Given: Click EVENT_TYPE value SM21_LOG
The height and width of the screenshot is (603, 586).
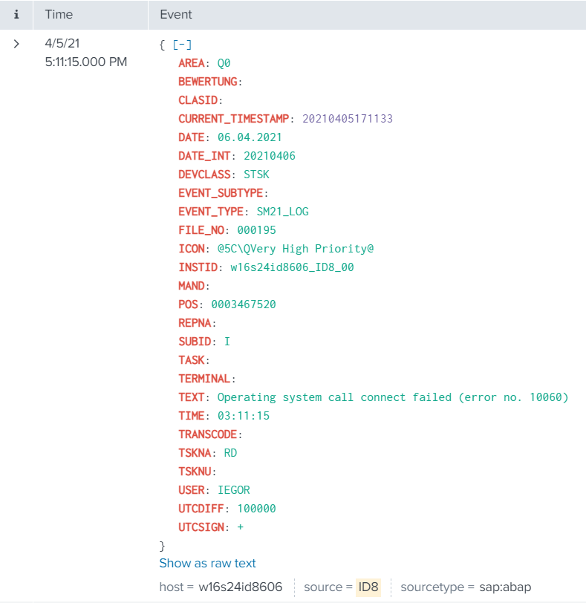Looking at the screenshot, I should 277,212.
